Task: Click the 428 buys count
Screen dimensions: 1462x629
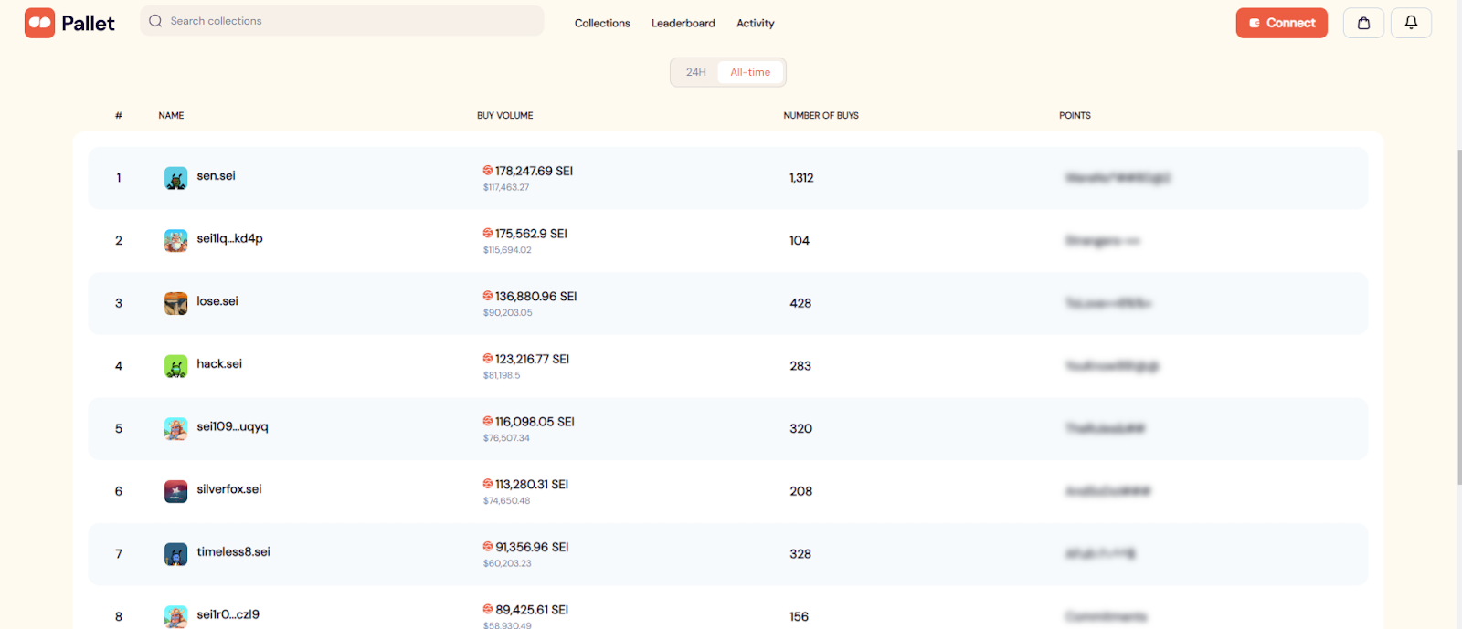Action: pos(800,303)
